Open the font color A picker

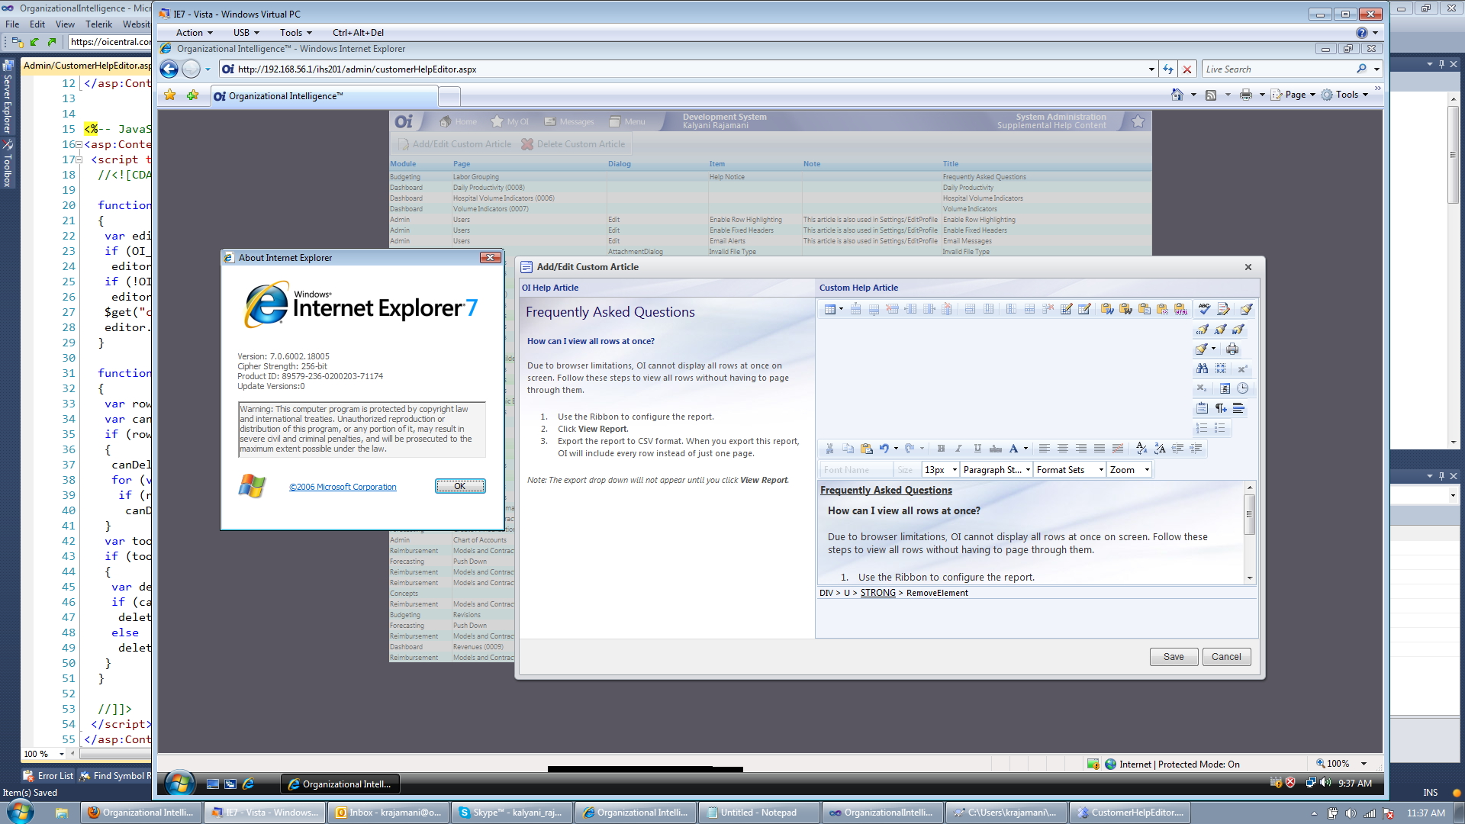[1013, 449]
